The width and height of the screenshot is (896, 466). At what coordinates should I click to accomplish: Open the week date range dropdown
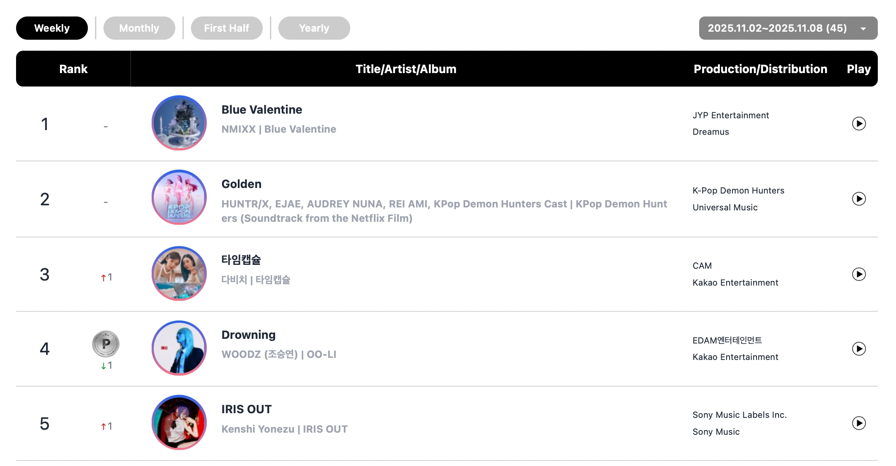pos(788,28)
